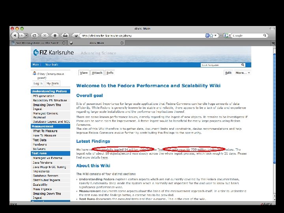Click the Stop loading X icon

point(45,35)
